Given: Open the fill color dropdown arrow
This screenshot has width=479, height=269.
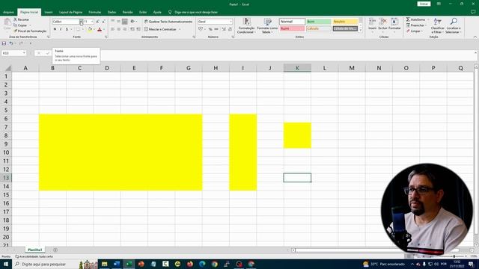Looking at the screenshot, I should [94, 29].
